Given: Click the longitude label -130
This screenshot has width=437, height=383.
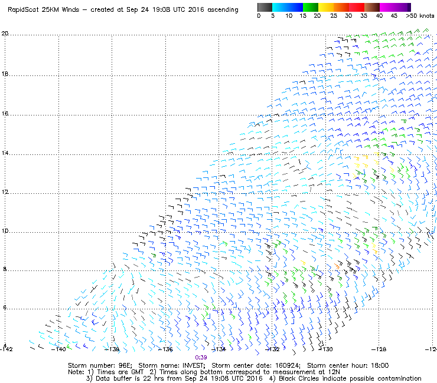Looking at the screenshot, I should [x=325, y=349].
